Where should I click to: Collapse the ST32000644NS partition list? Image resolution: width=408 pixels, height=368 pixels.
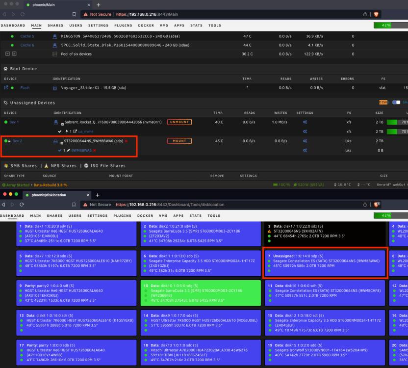click(62, 143)
